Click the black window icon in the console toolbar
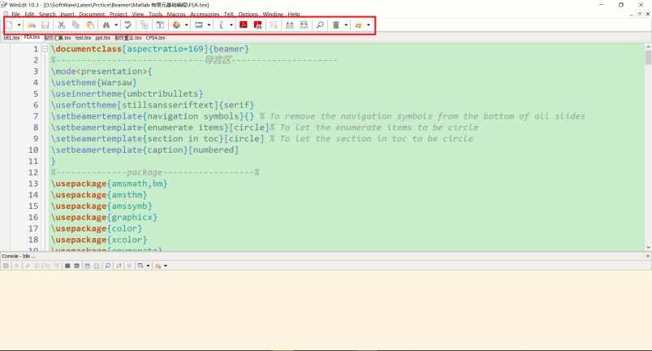The image size is (652, 351). tap(67, 266)
